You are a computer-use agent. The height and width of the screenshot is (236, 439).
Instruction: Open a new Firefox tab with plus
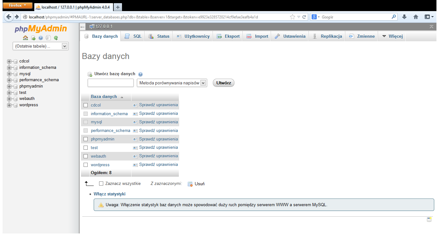[x=118, y=7]
